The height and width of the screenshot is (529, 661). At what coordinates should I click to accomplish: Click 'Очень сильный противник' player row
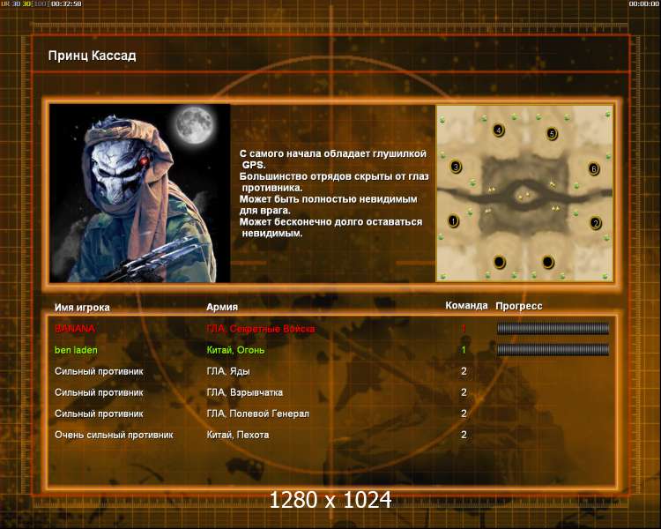[114, 435]
